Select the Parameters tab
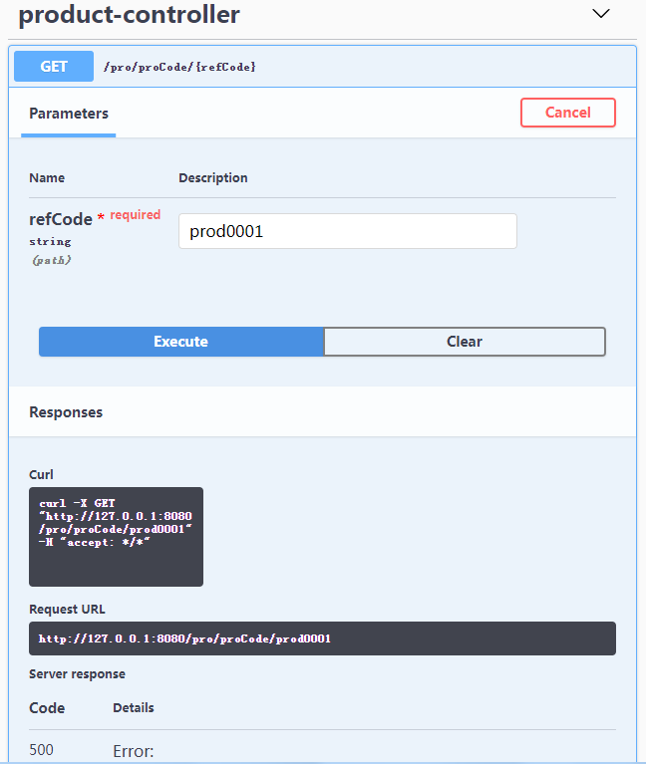This screenshot has height=764, width=646. coord(69,114)
